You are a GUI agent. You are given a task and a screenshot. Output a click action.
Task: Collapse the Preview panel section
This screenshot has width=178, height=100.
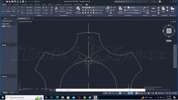click(x=16, y=77)
